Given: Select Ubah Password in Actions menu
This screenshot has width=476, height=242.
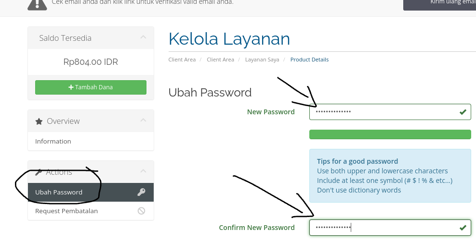Looking at the screenshot, I should 91,192.
